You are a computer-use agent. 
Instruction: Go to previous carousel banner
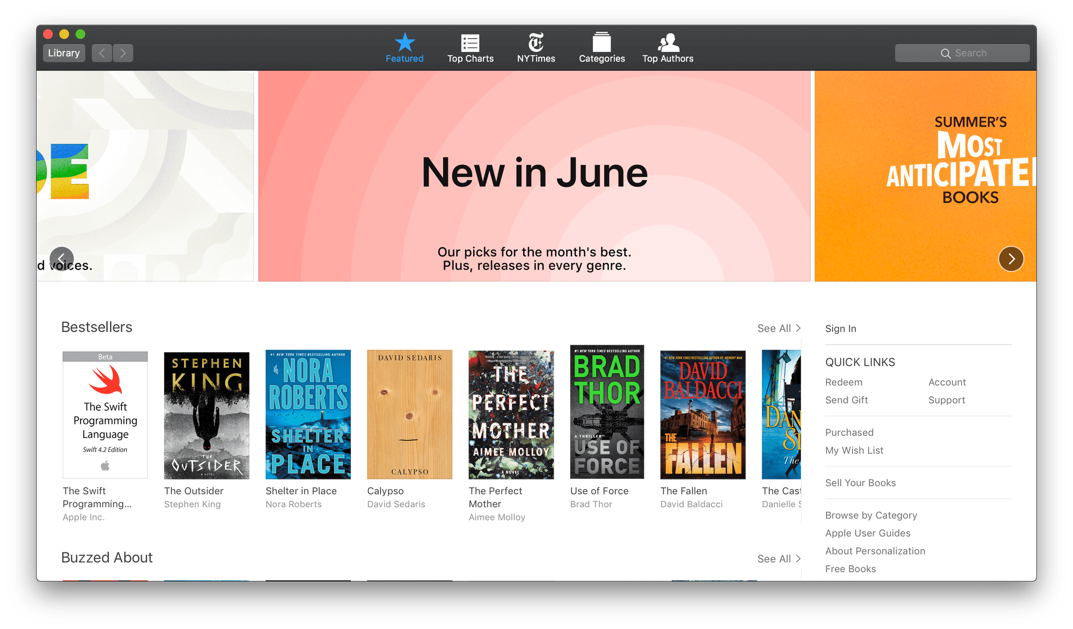tap(62, 259)
